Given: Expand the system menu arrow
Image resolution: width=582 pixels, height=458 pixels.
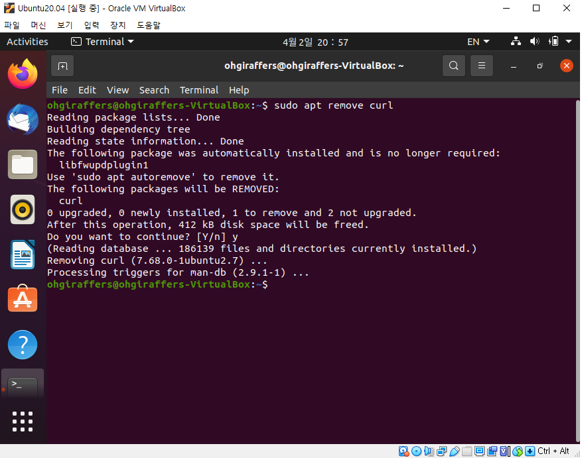Looking at the screenshot, I should click(569, 42).
